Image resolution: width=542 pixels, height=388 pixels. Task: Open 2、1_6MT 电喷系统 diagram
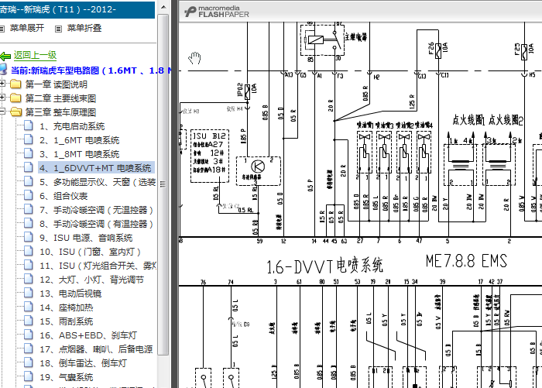[79, 140]
